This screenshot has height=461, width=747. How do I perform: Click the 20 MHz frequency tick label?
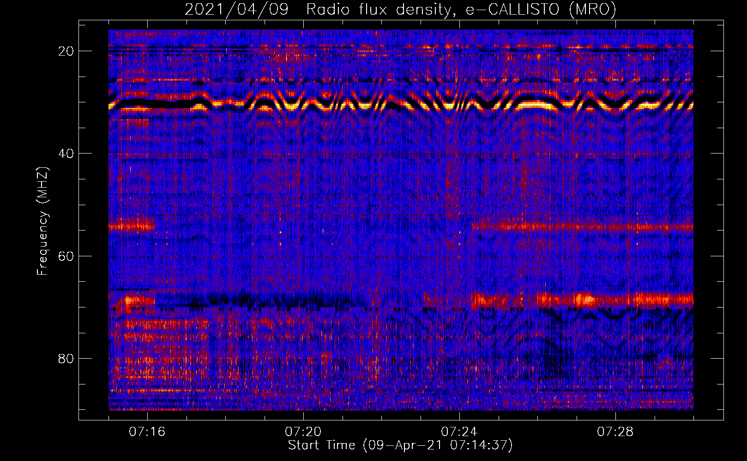pos(66,51)
